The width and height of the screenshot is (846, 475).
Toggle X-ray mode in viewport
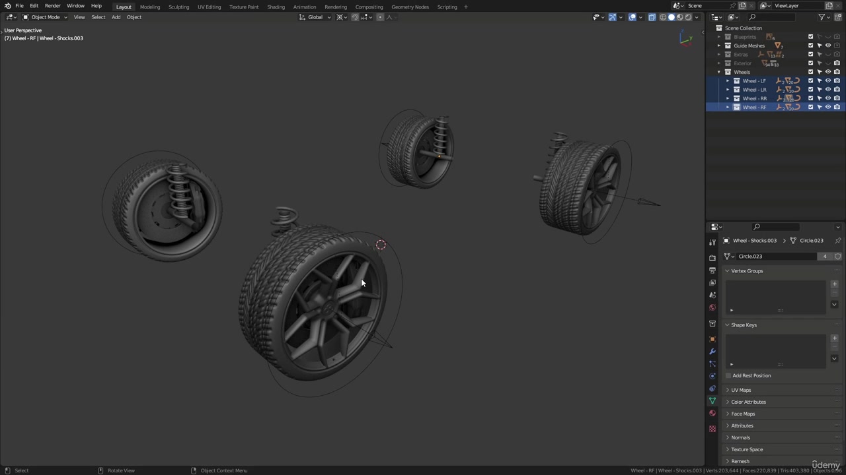[652, 17]
